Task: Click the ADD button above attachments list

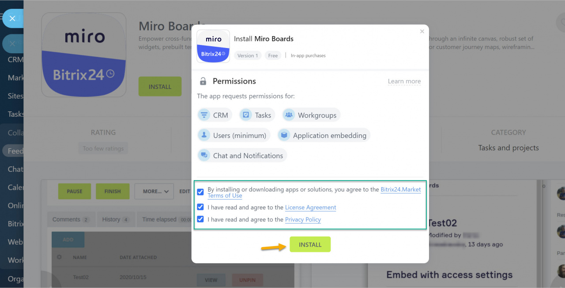Action: pyautogui.click(x=68, y=240)
